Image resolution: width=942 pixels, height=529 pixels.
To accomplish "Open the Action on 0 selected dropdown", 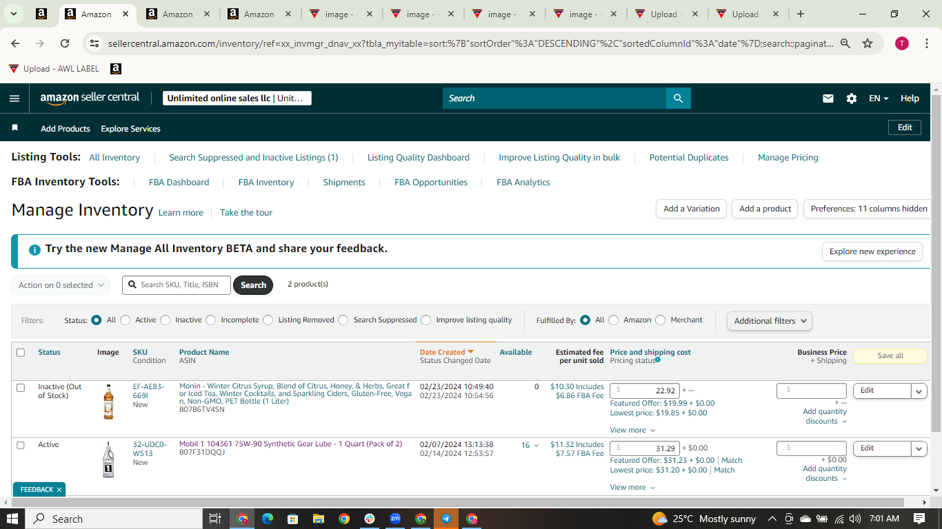I will coord(61,285).
